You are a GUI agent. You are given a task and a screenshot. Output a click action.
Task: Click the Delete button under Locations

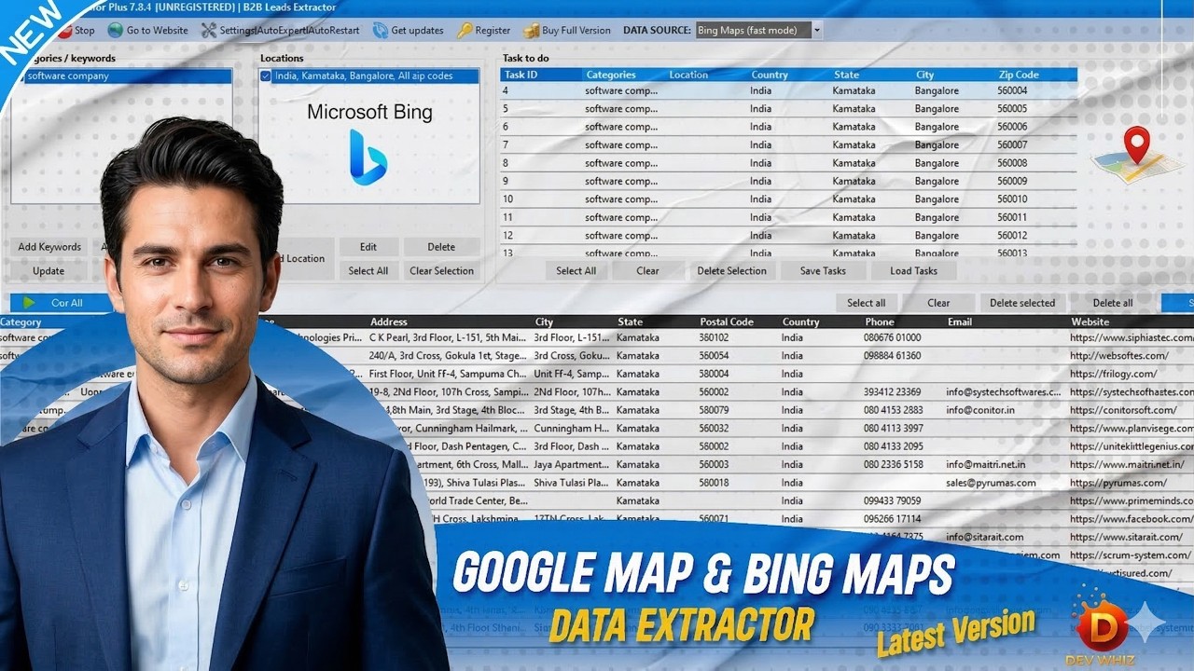coord(441,247)
